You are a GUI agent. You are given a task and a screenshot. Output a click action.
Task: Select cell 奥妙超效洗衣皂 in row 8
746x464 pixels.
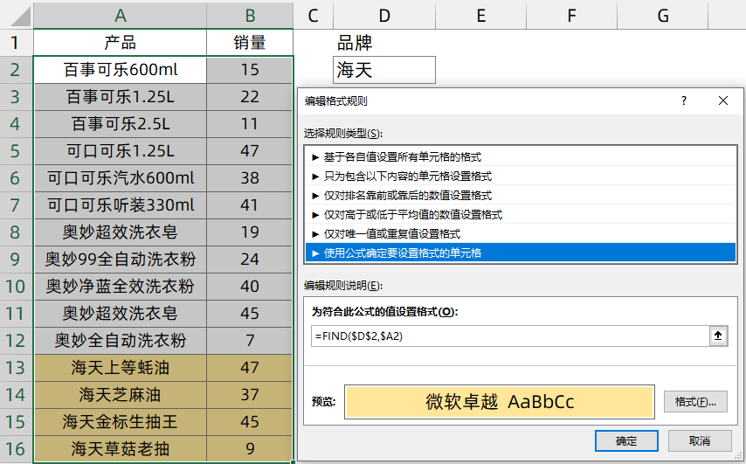click(x=120, y=232)
